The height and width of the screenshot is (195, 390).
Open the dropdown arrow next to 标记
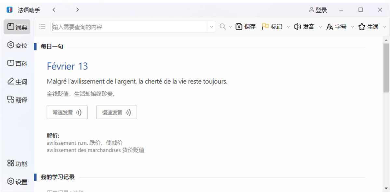288,27
